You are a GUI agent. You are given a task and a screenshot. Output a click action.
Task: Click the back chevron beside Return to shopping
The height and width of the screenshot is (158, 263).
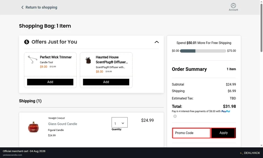[22, 8]
